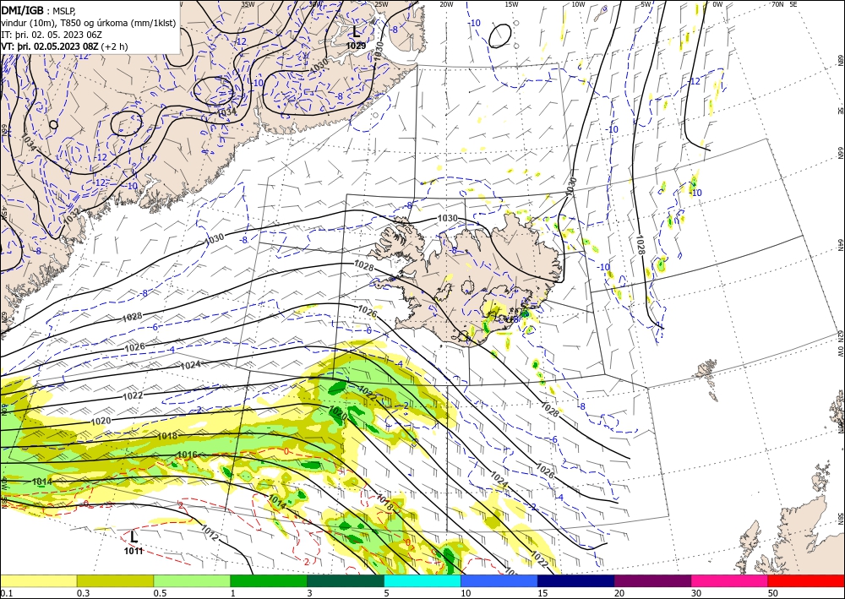The height and width of the screenshot is (599, 845).
Task: Click the '1016' isobar label
Action: [187, 455]
